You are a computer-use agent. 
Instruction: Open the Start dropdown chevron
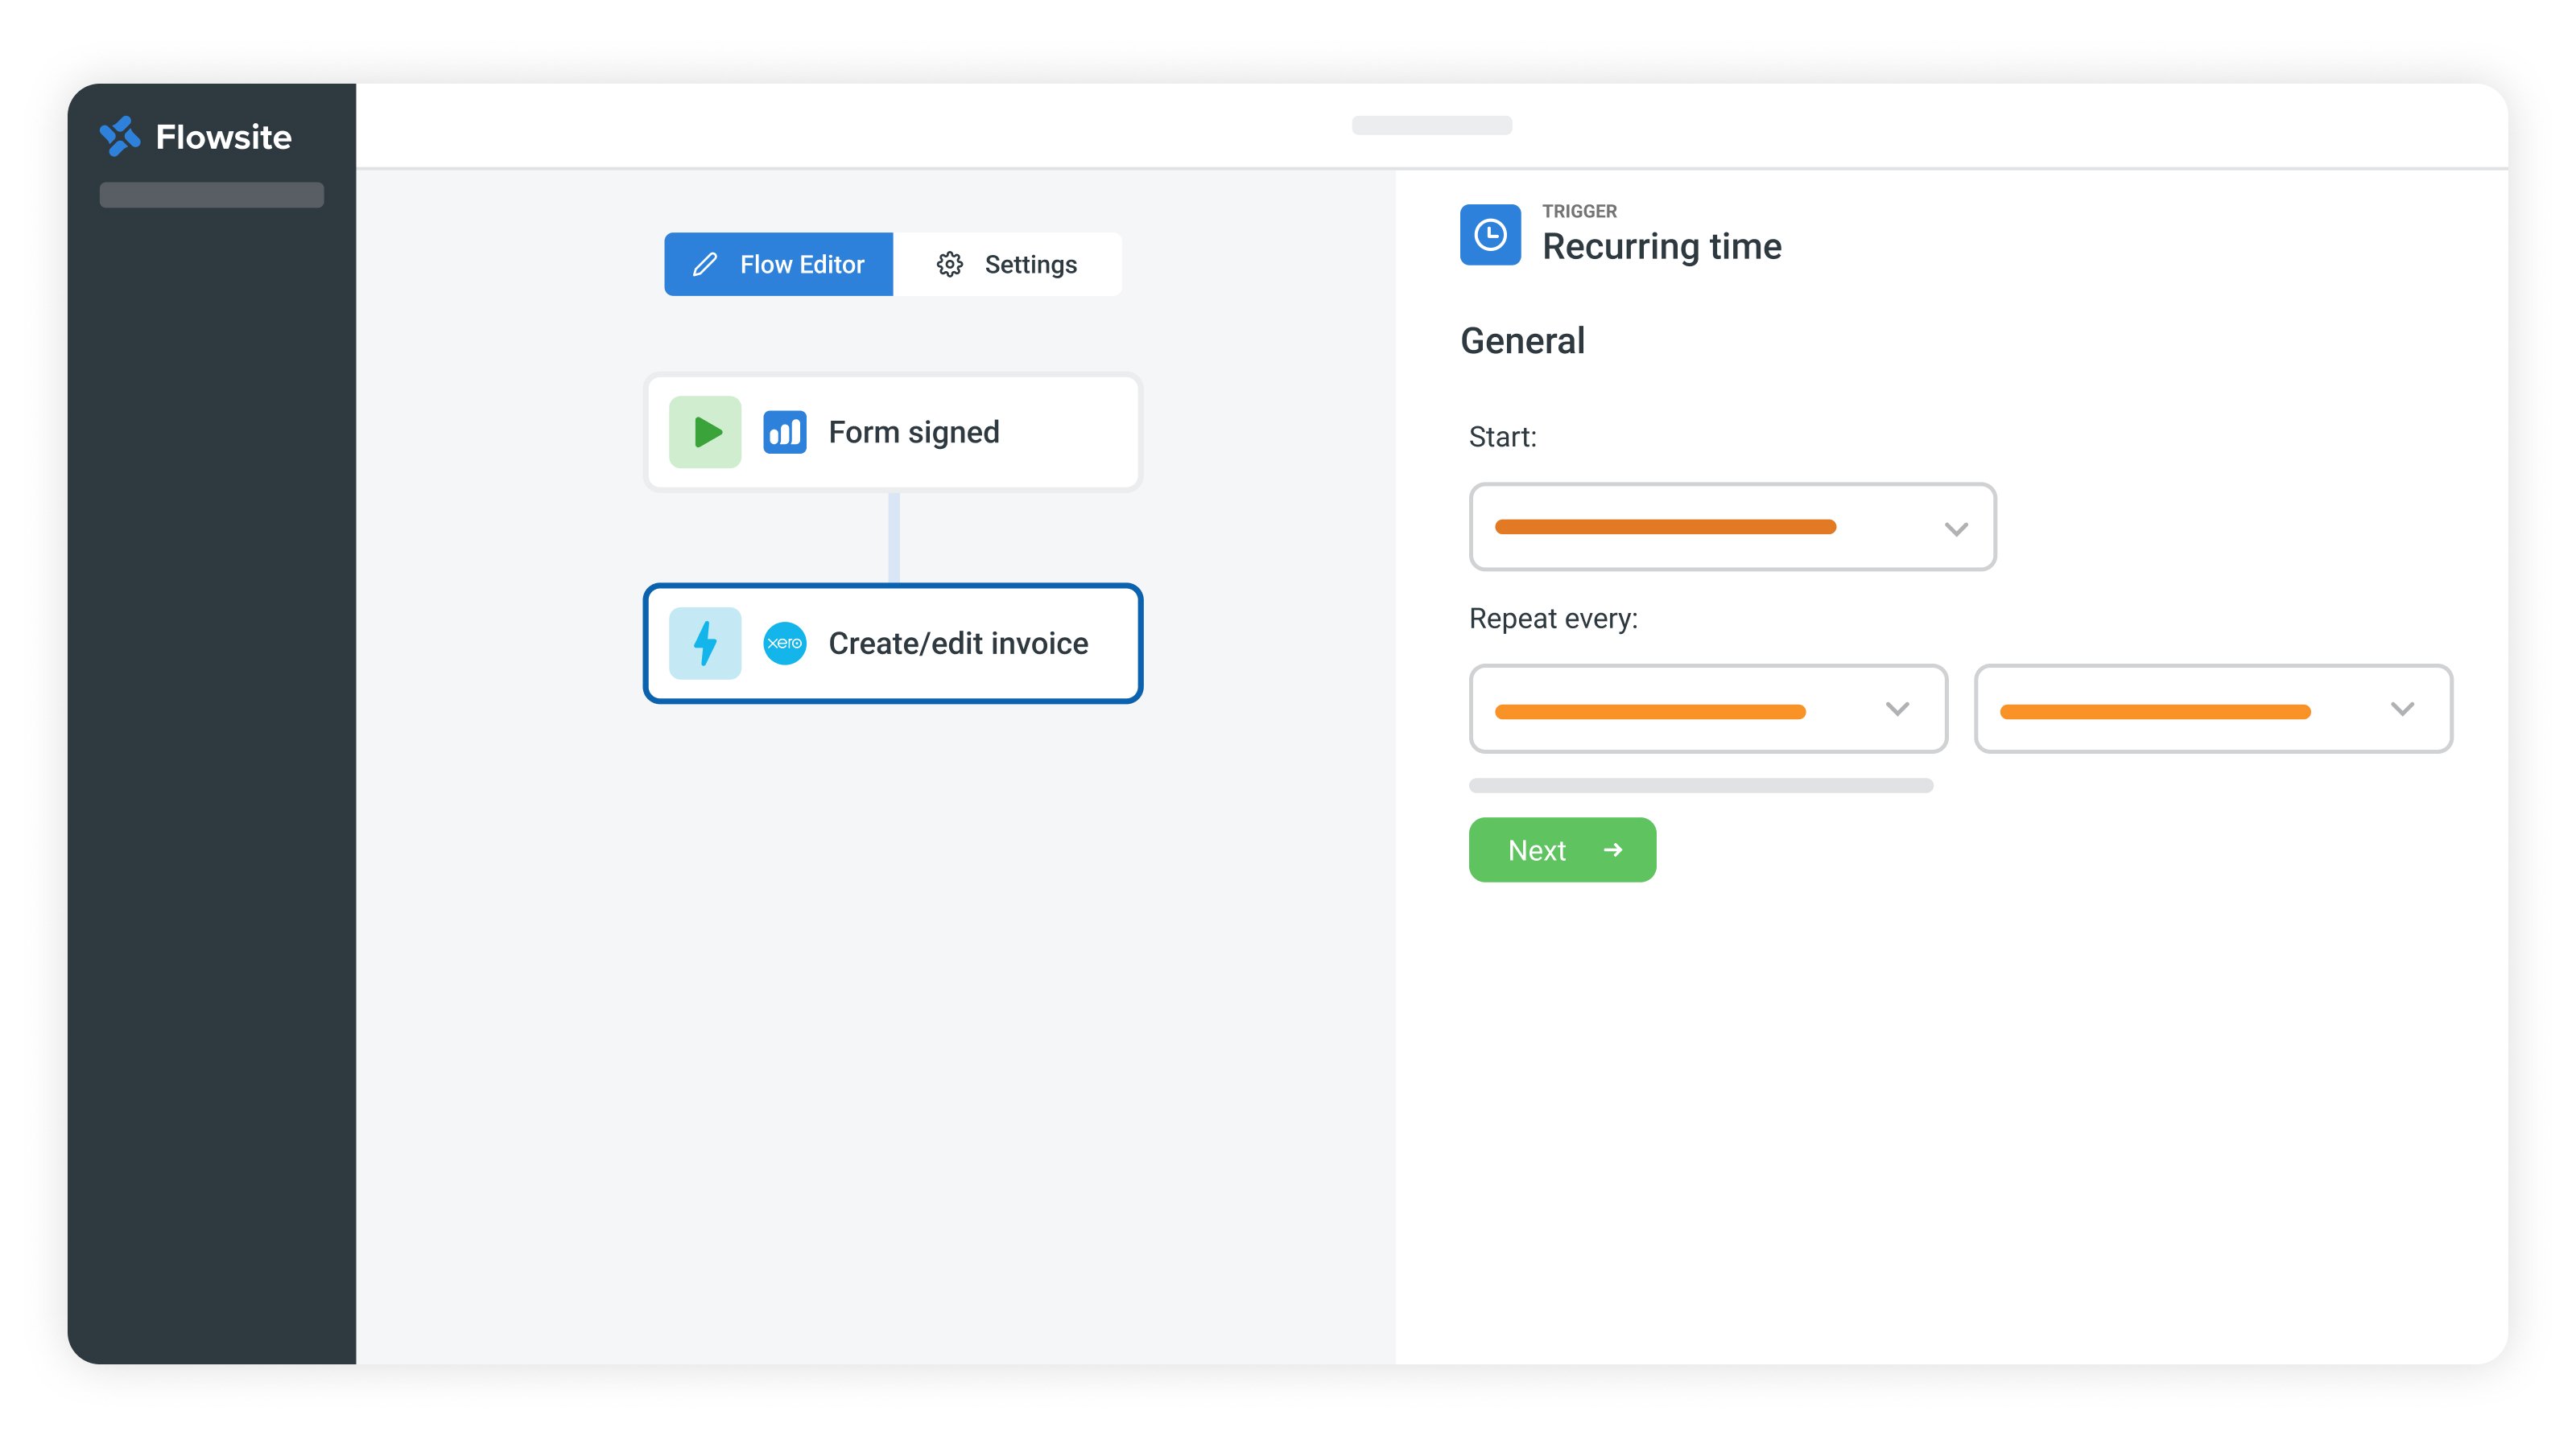tap(1956, 529)
